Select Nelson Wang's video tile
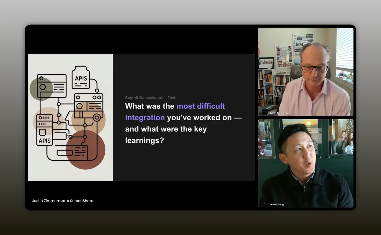Image resolution: width=381 pixels, height=235 pixels. click(x=305, y=163)
